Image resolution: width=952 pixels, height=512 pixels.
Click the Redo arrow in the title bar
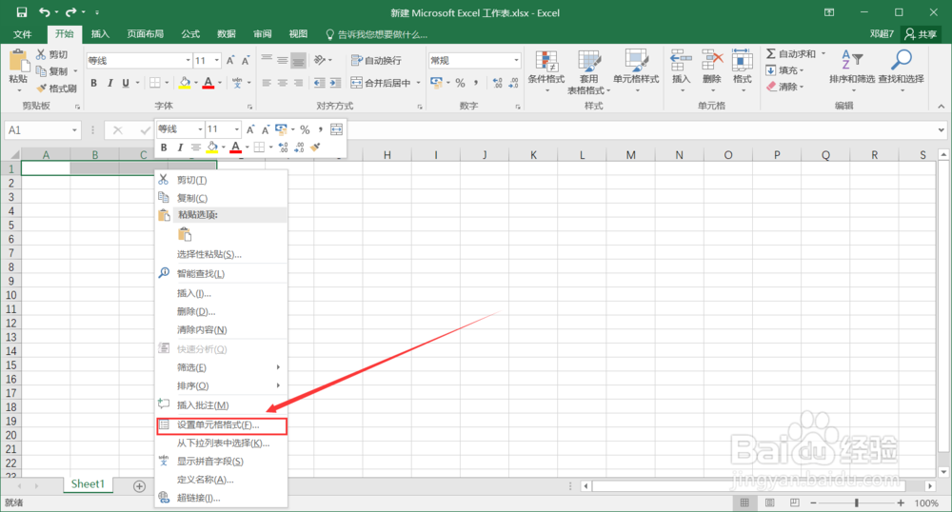pos(71,12)
